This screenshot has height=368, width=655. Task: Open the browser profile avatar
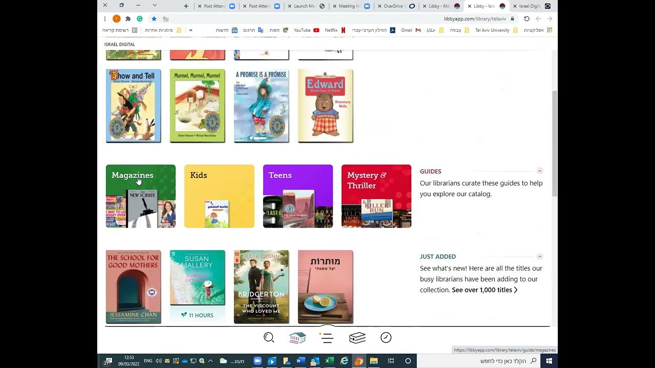point(117,19)
